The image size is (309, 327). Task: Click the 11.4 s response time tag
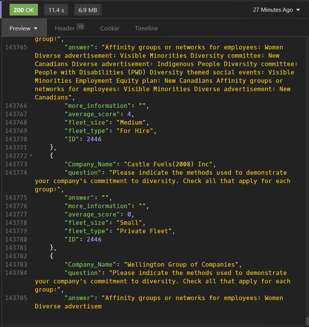tap(56, 10)
